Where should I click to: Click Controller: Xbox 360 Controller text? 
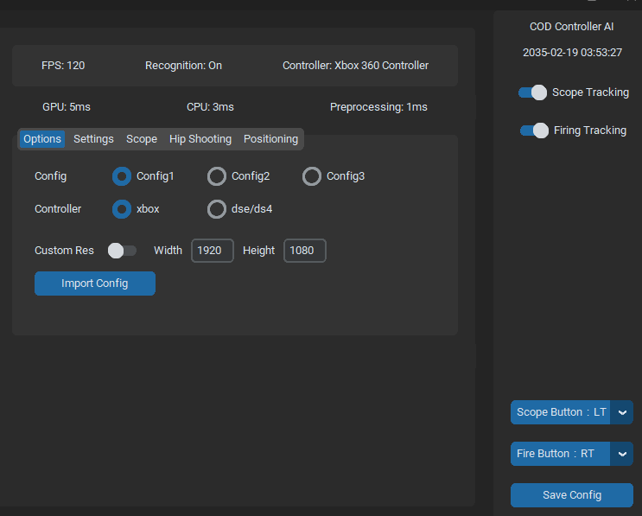[x=355, y=66]
